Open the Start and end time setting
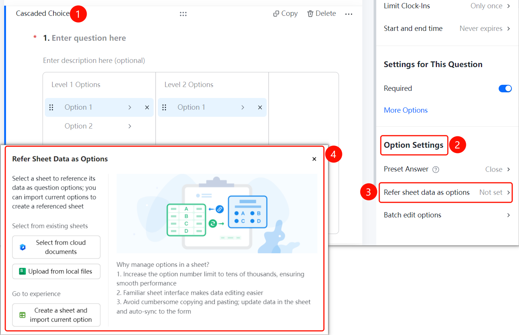This screenshot has height=335, width=519. 447,29
